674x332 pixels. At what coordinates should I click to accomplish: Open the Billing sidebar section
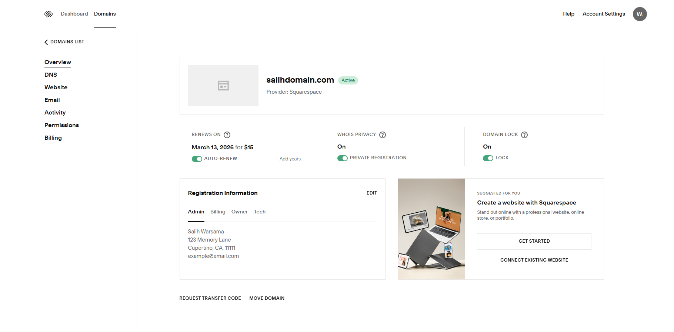point(53,138)
